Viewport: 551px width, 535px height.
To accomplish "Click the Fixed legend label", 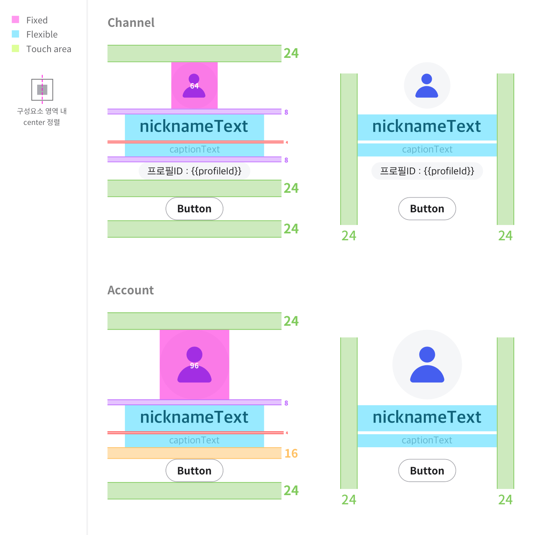I will click(37, 20).
